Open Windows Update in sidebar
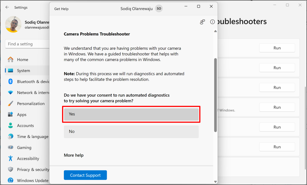The width and height of the screenshot is (307, 185). 32,181
